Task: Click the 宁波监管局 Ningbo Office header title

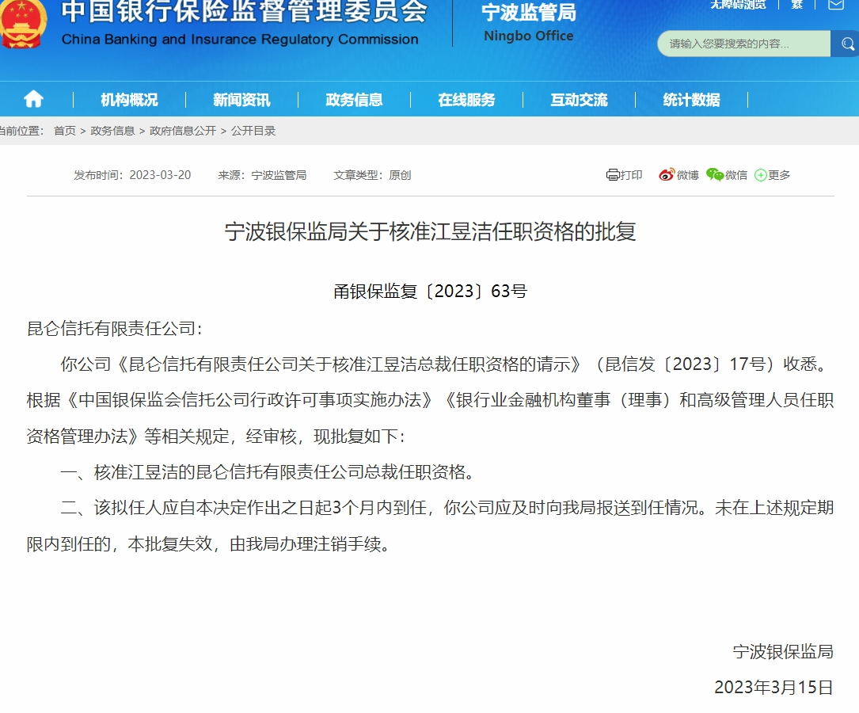Action: point(529,23)
